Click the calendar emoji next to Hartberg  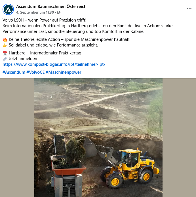click(5, 53)
